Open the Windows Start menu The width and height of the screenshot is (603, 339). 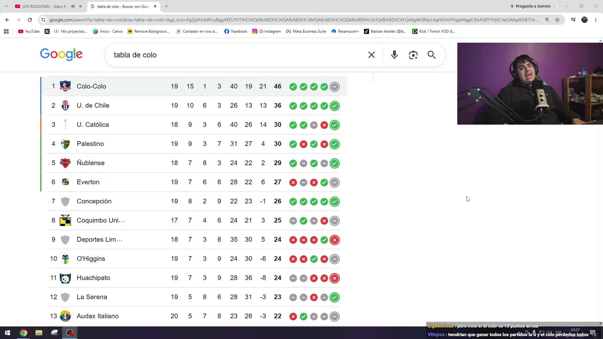coord(8,333)
